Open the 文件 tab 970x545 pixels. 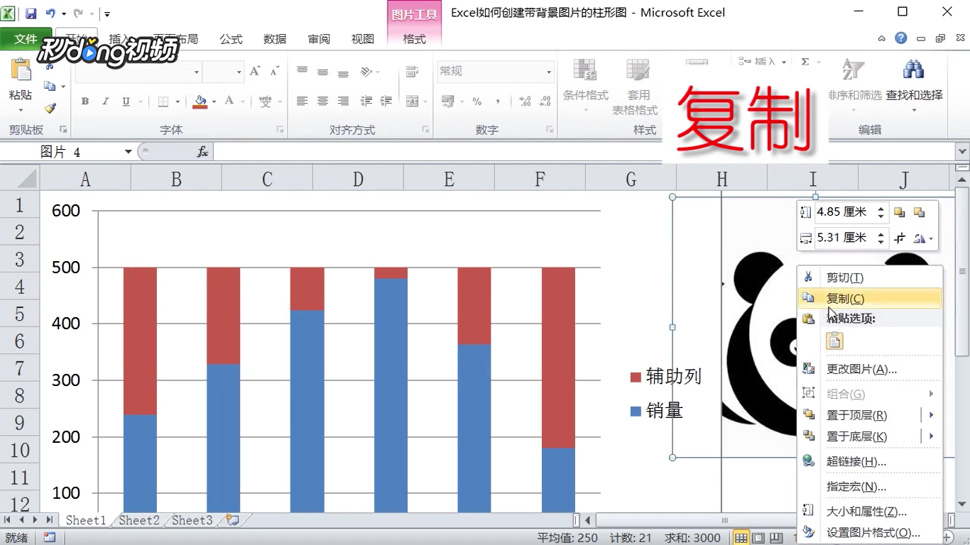click(x=26, y=39)
